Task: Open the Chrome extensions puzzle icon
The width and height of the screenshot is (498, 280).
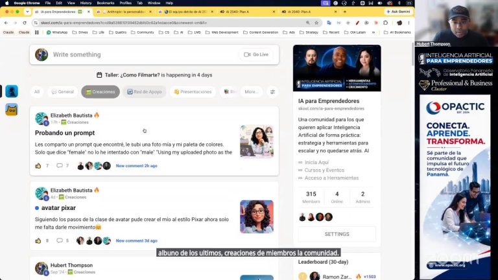Action: pyautogui.click(x=385, y=23)
